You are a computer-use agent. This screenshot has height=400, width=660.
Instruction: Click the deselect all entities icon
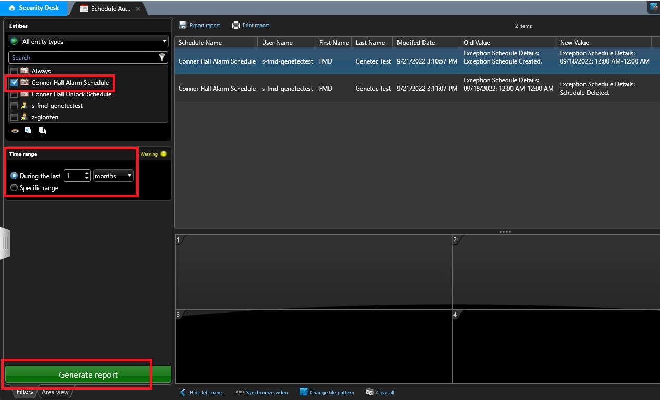pos(42,131)
